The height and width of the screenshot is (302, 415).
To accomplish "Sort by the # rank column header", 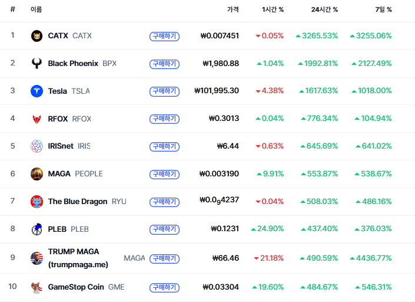I will tap(12, 9).
